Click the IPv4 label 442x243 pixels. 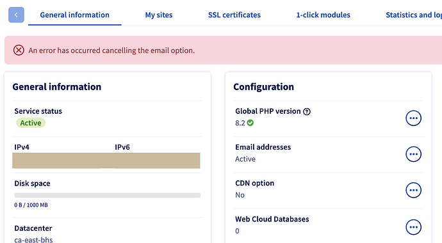[x=22, y=147]
